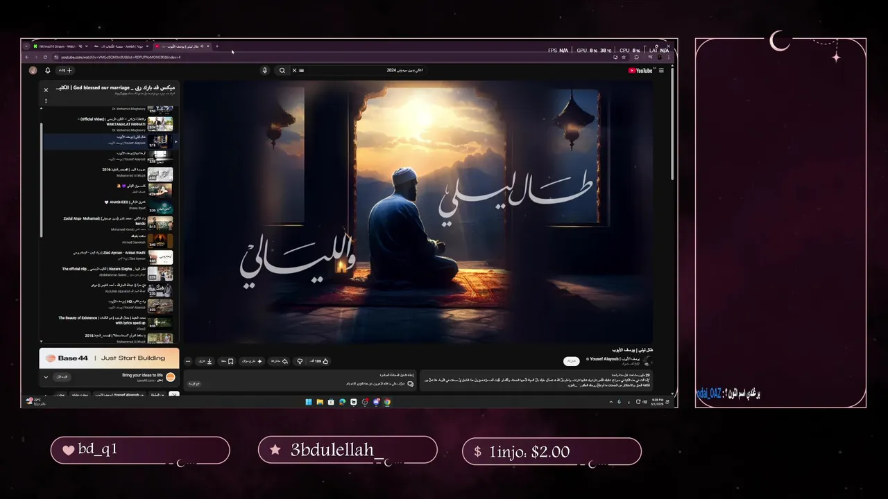Reload the page in browser
The image size is (888, 499).
45,57
